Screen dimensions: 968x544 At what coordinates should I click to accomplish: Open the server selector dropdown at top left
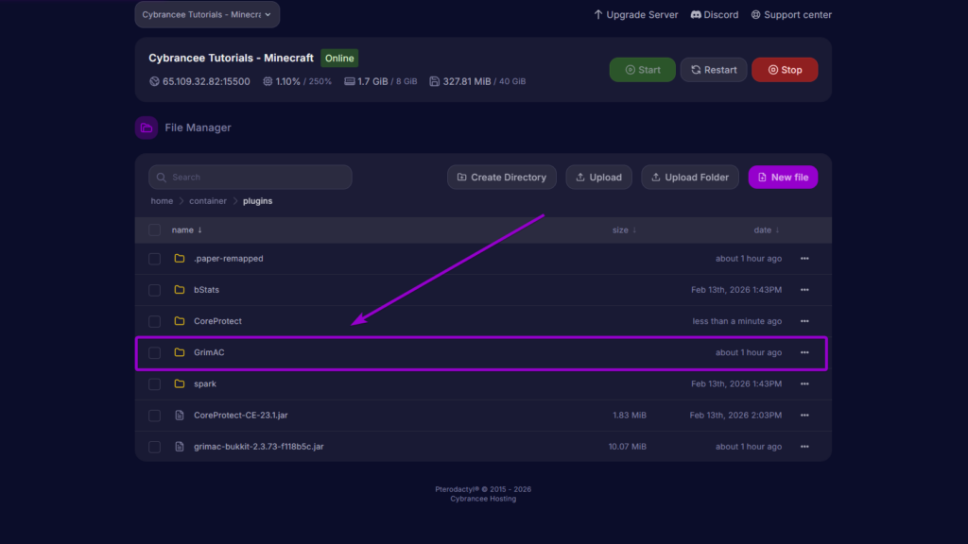(206, 14)
